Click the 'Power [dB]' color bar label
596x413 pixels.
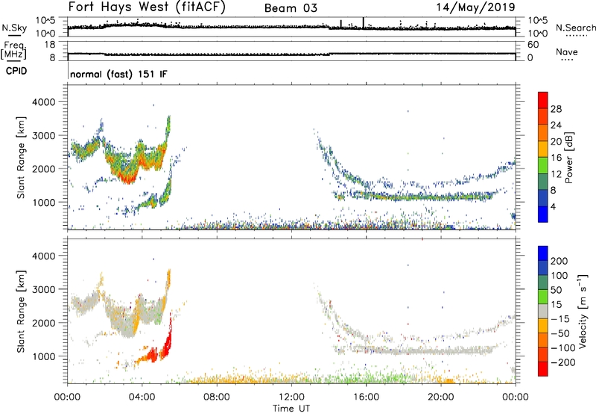568,157
